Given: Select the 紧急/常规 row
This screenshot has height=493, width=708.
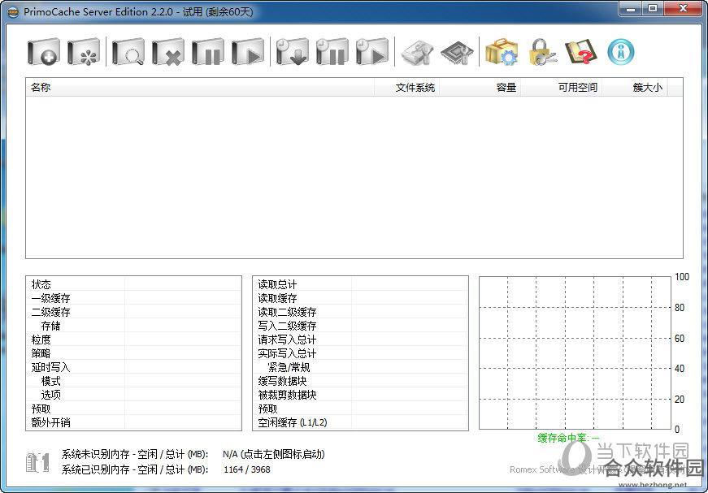Looking at the screenshot, I should pyautogui.click(x=360, y=367).
